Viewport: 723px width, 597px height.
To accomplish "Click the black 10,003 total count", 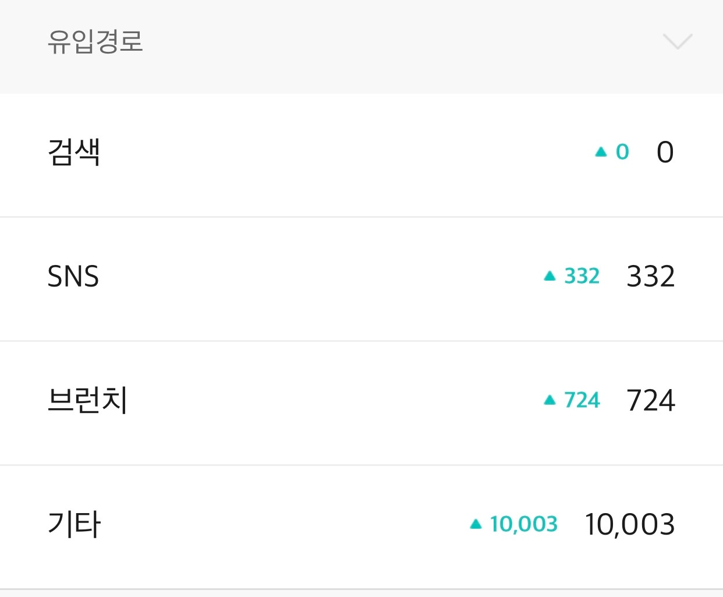I will click(629, 524).
